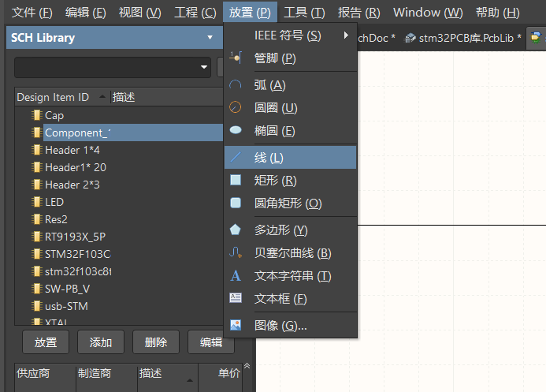Click the polygon icon beside 多边形 (Y)

(236, 230)
